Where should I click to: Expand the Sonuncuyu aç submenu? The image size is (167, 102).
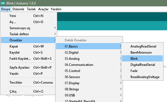28,28
